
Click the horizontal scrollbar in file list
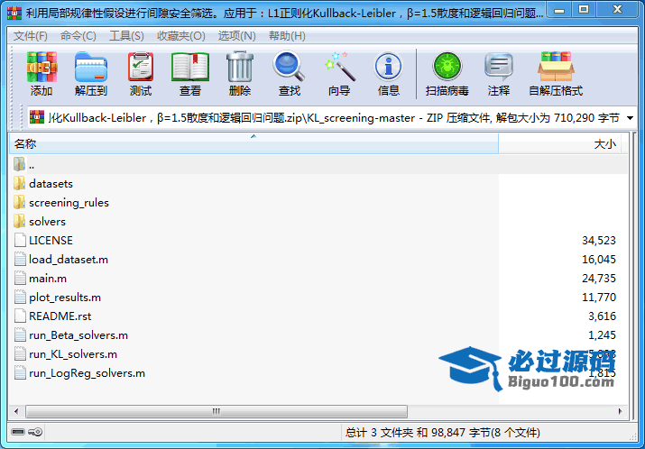[x=215, y=411]
